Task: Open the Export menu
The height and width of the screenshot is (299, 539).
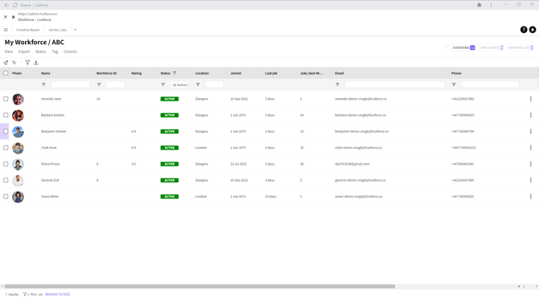Action: pyautogui.click(x=24, y=51)
